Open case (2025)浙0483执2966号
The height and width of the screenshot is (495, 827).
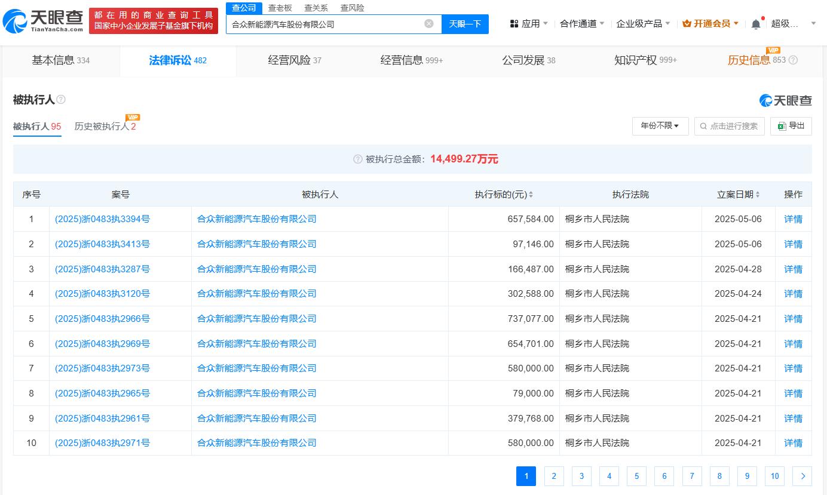click(102, 319)
